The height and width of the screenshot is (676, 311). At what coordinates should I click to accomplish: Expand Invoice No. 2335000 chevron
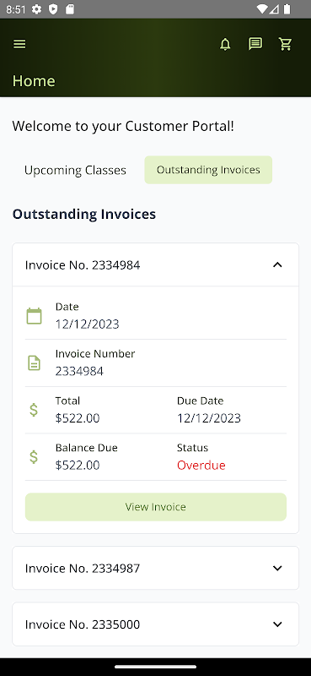[277, 624]
